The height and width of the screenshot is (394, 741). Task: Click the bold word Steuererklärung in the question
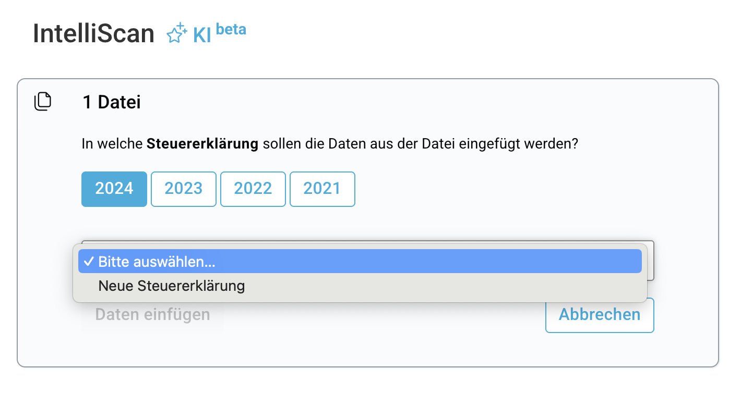pos(202,144)
